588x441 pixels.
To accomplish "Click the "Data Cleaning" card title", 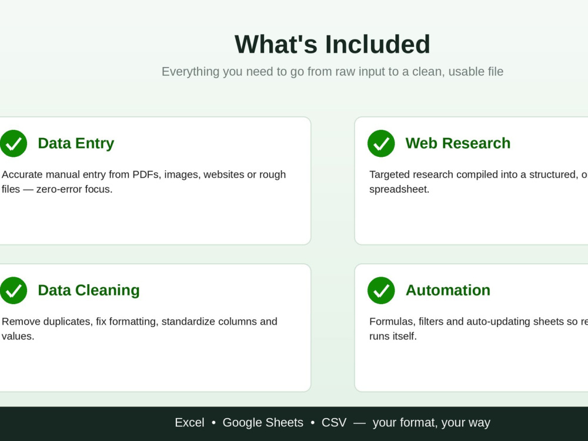I will pos(89,291).
